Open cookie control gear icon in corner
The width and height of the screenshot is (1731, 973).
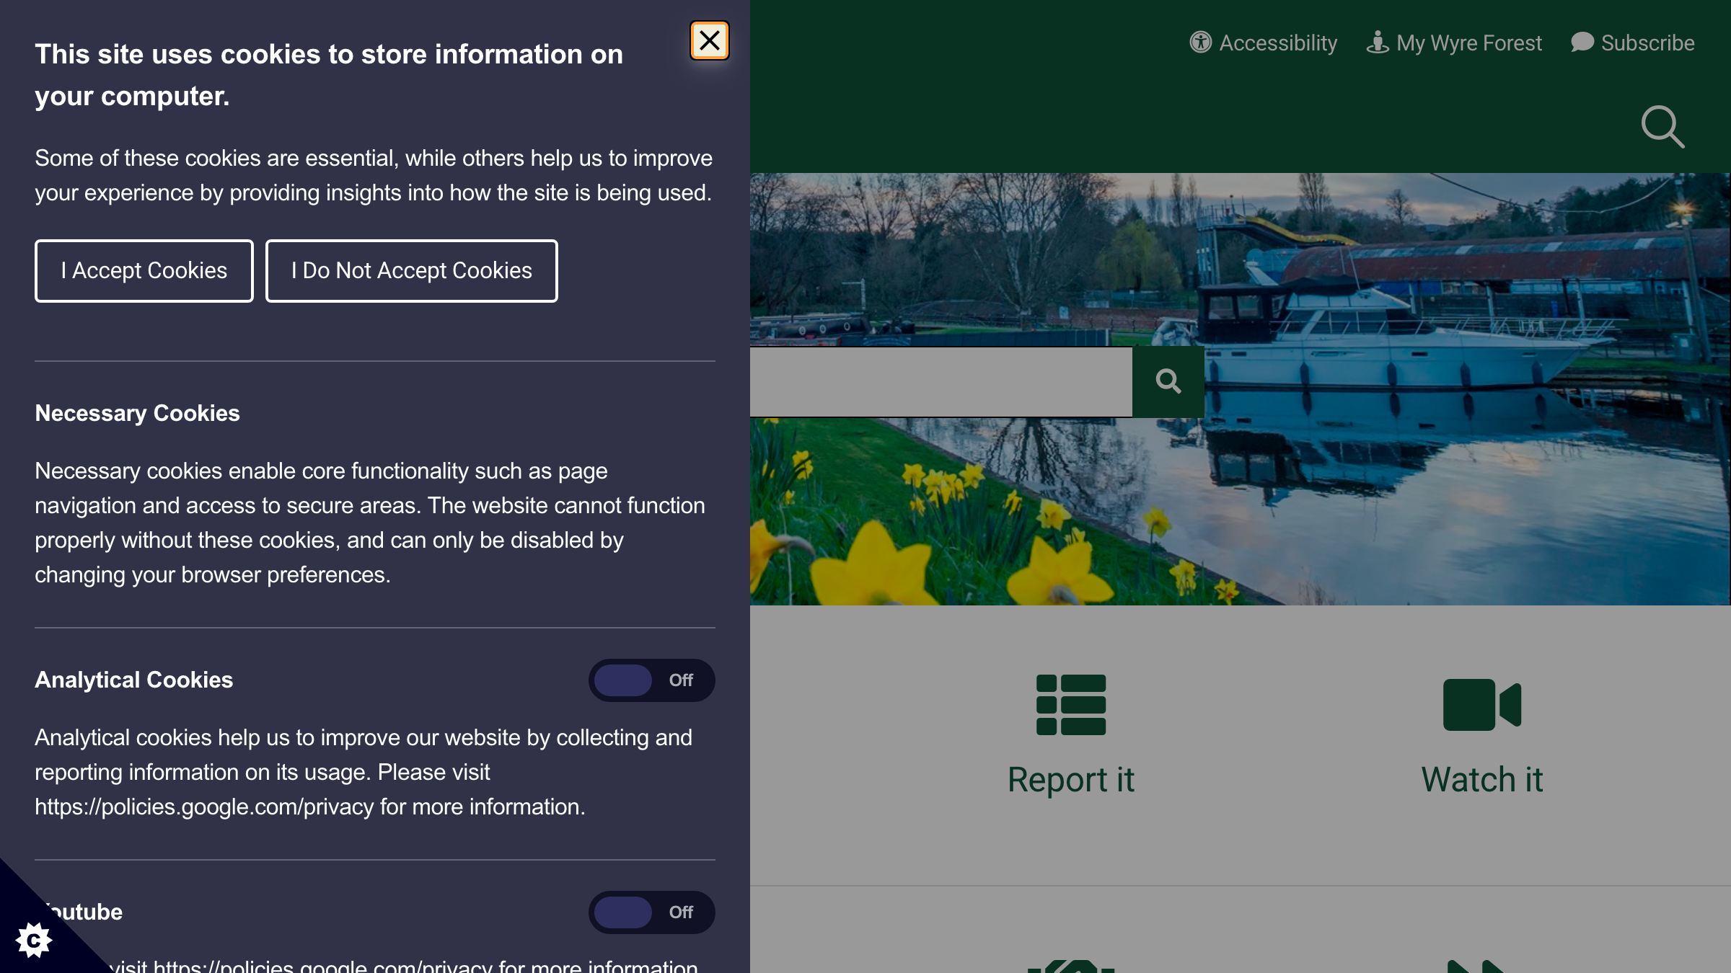coord(33,940)
